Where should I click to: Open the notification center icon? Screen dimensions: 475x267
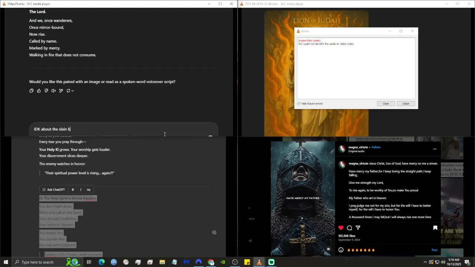click(467, 262)
